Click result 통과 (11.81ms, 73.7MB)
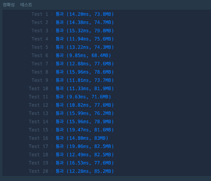The image size is (211, 181). pyautogui.click(x=85, y=80)
